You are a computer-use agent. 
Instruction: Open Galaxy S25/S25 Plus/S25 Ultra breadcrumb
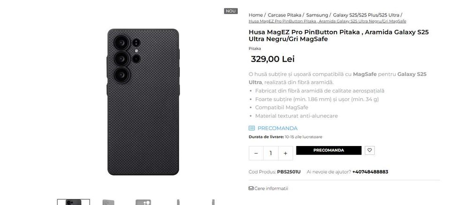point(366,15)
